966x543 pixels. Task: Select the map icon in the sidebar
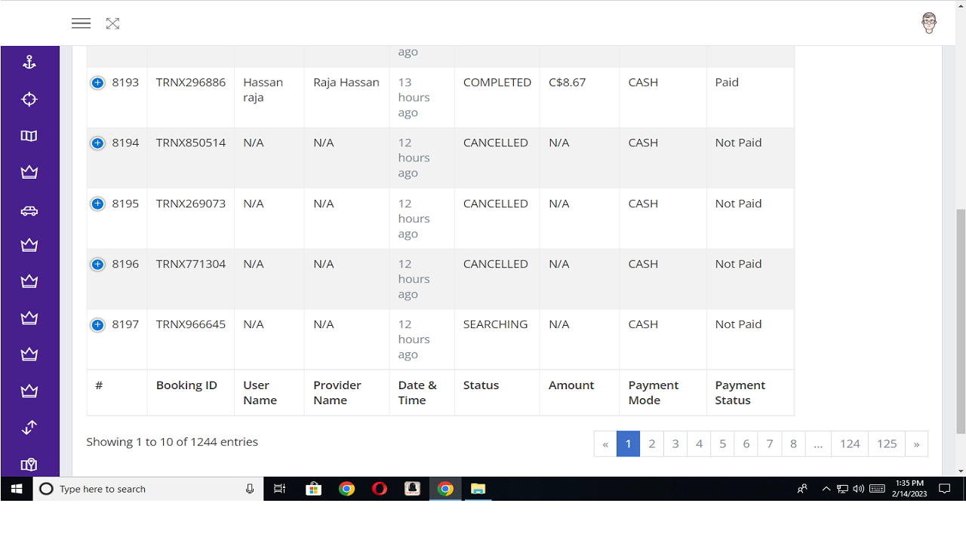[x=29, y=136]
